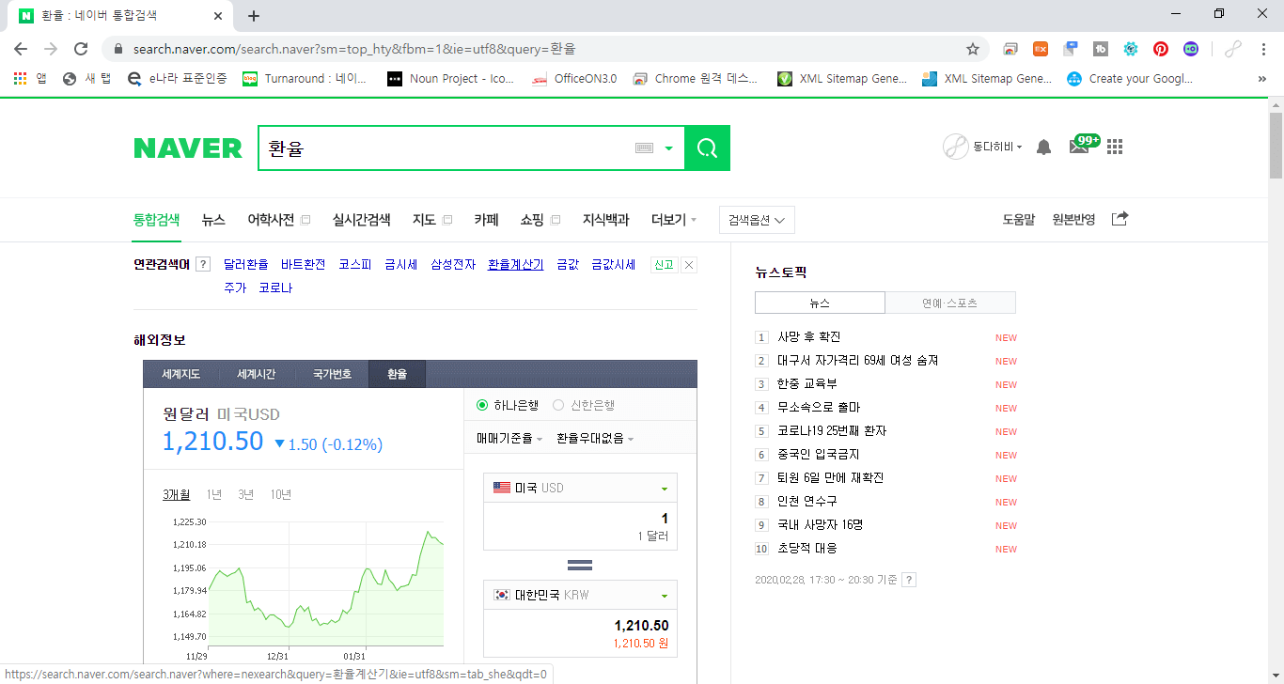This screenshot has width=1284, height=684.
Task: Reload the page with refresh icon
Action: click(81, 49)
